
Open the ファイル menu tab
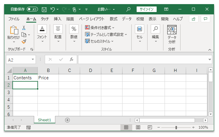point(14,19)
